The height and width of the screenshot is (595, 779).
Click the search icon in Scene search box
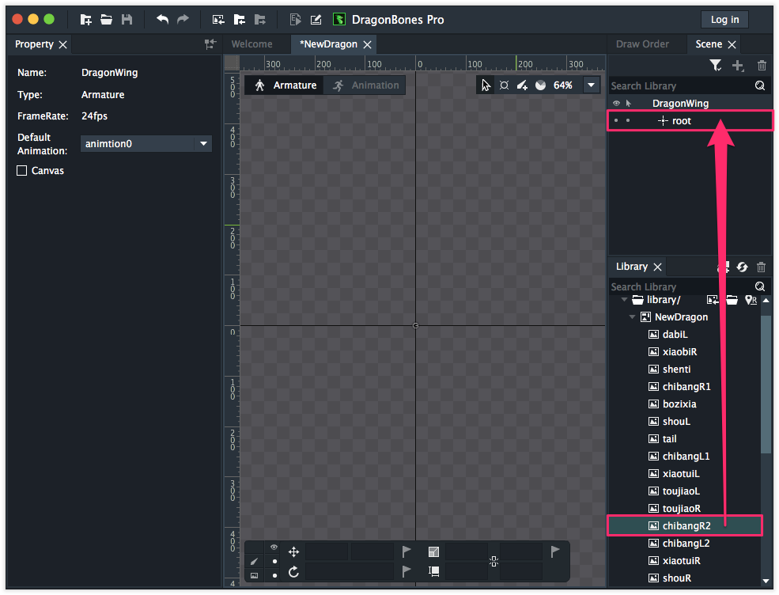[760, 85]
